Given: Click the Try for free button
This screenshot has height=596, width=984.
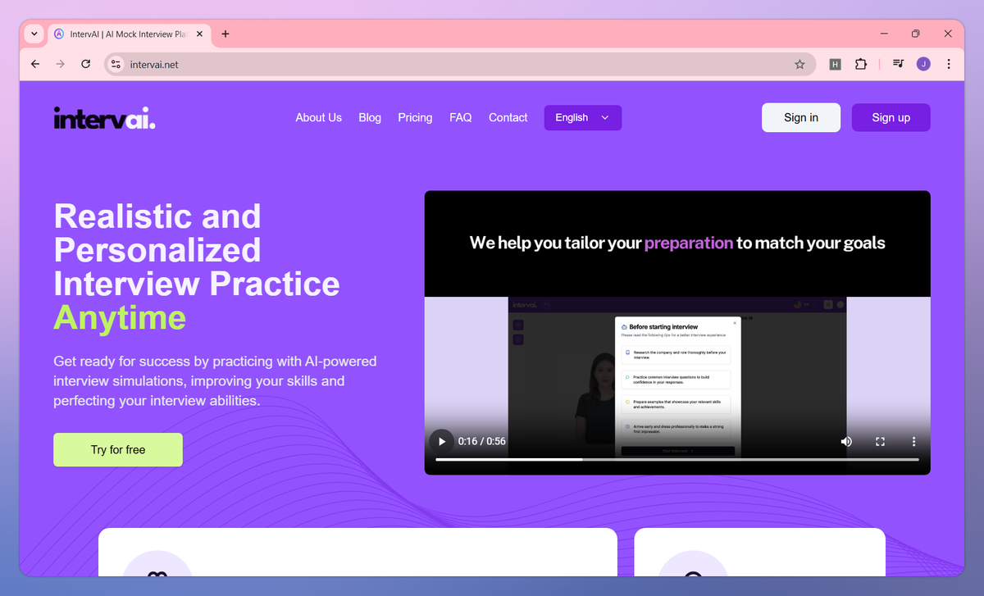Looking at the screenshot, I should (x=118, y=449).
